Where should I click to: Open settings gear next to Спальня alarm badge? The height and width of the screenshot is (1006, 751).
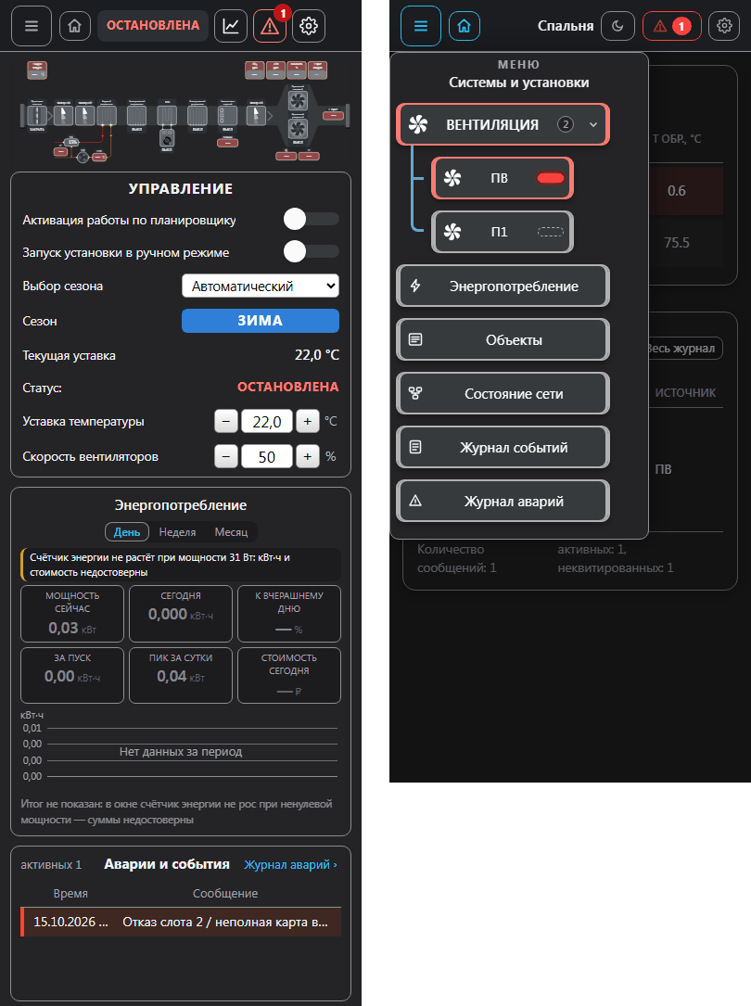click(x=724, y=26)
